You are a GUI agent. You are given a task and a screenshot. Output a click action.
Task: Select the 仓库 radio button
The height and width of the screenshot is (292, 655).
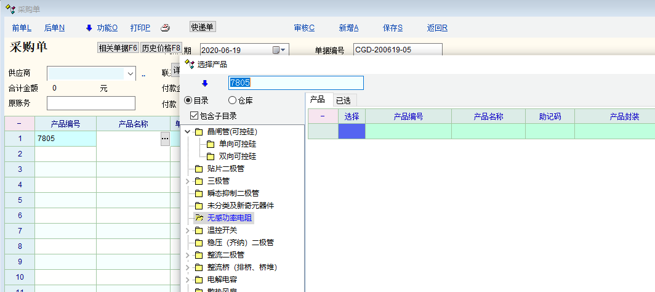(232, 100)
